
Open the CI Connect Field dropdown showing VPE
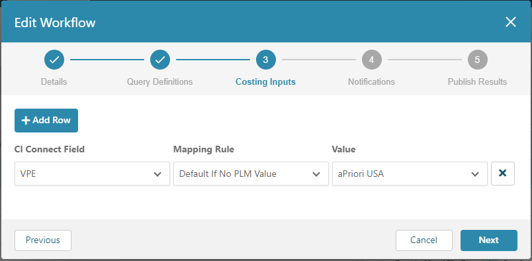[x=92, y=174]
